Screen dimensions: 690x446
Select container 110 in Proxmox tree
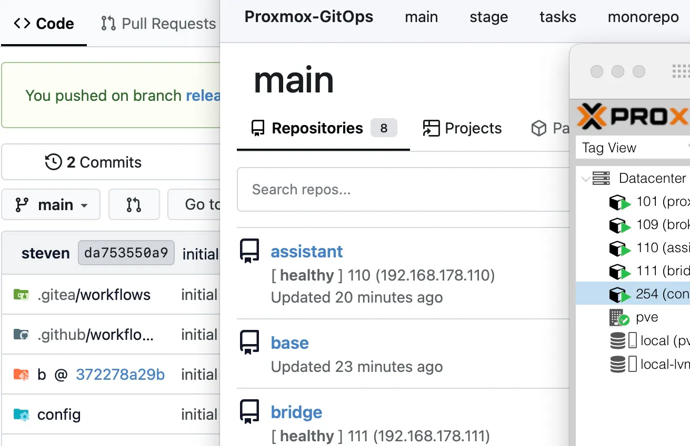point(649,248)
